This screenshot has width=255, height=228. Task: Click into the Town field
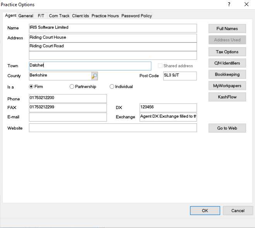[90, 66]
